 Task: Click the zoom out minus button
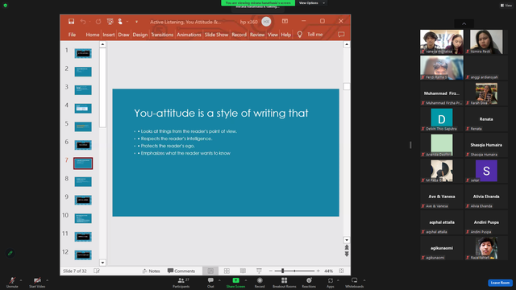(271, 271)
